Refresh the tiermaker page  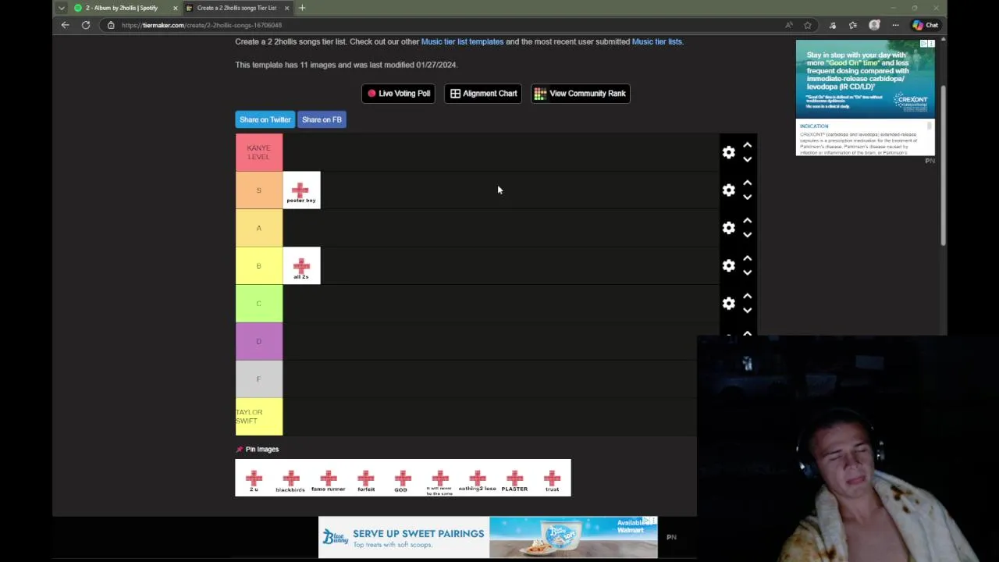86,25
